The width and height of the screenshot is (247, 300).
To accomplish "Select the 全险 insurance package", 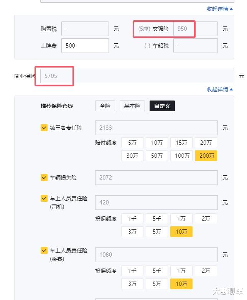I will coord(105,106).
